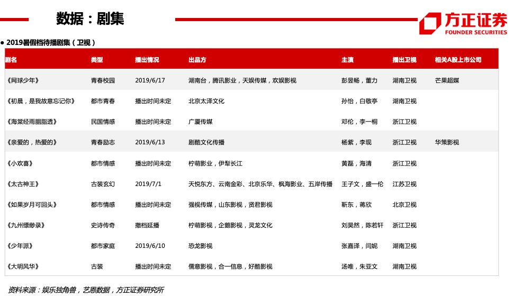This screenshot has height=296, width=531.
Task: Select drama title 《海棠经雨胭脂透》
Action: [x=32, y=122]
